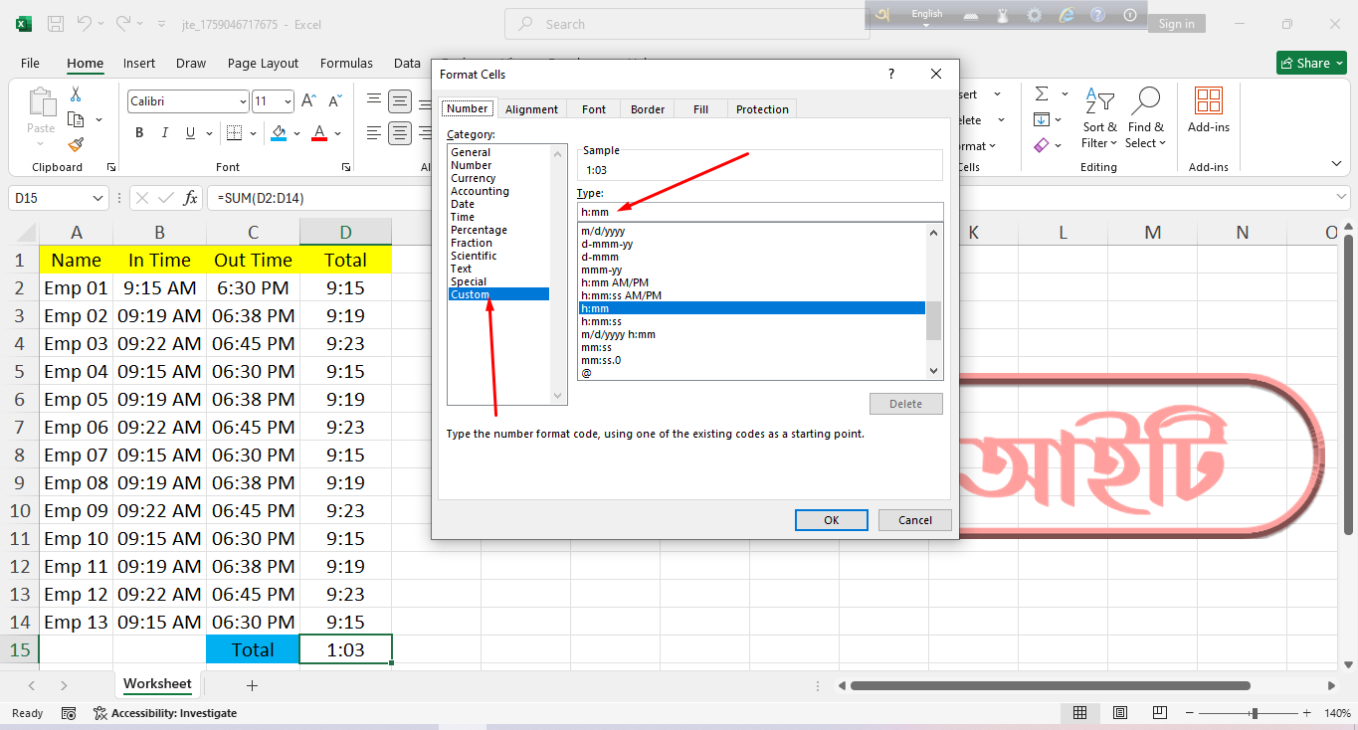Click the red font color swatch
This screenshot has height=730, width=1358.
click(319, 133)
